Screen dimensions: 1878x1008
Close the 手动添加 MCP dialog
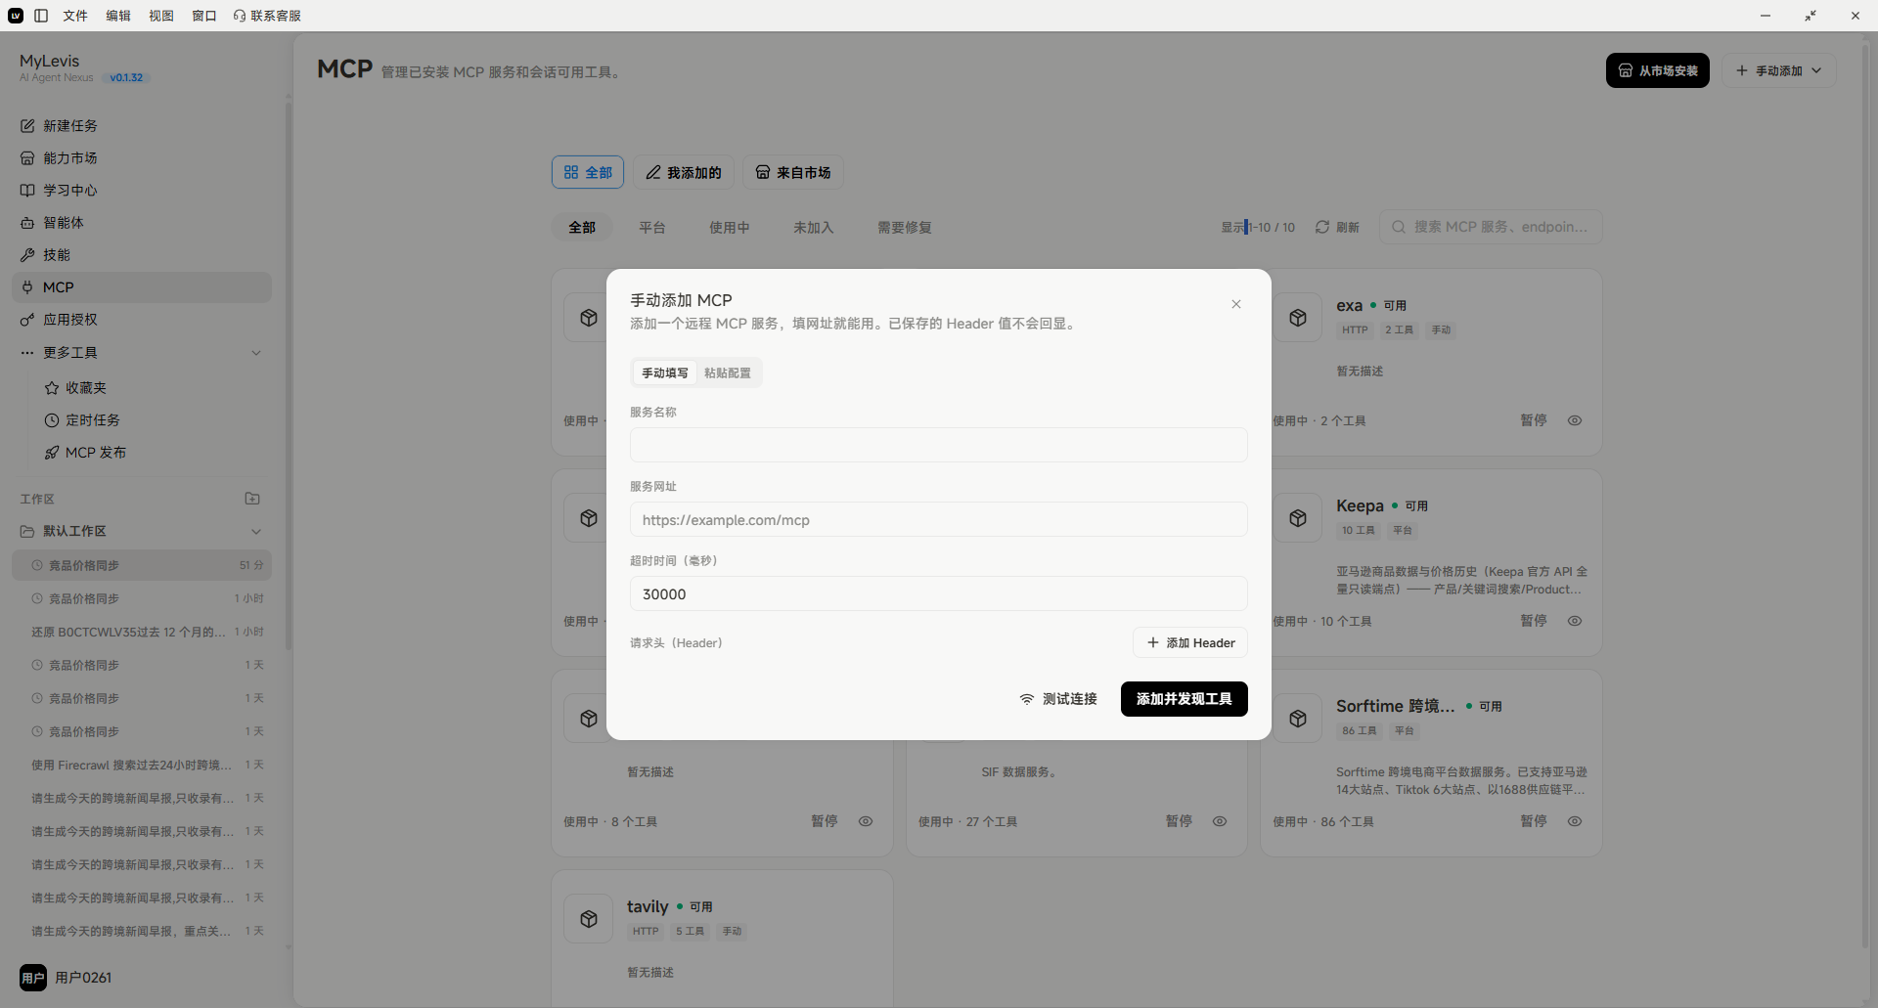(x=1236, y=304)
